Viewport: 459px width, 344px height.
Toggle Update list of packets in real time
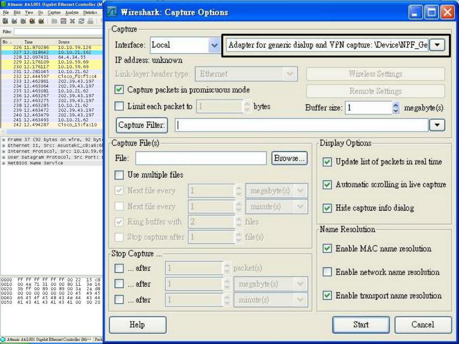point(327,162)
